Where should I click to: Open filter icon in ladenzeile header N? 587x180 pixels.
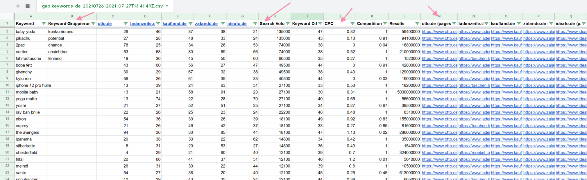click(486, 24)
